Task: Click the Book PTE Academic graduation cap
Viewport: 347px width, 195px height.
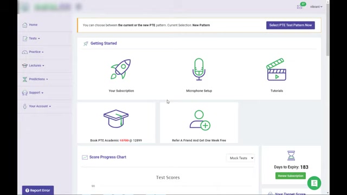Action: click(116, 119)
